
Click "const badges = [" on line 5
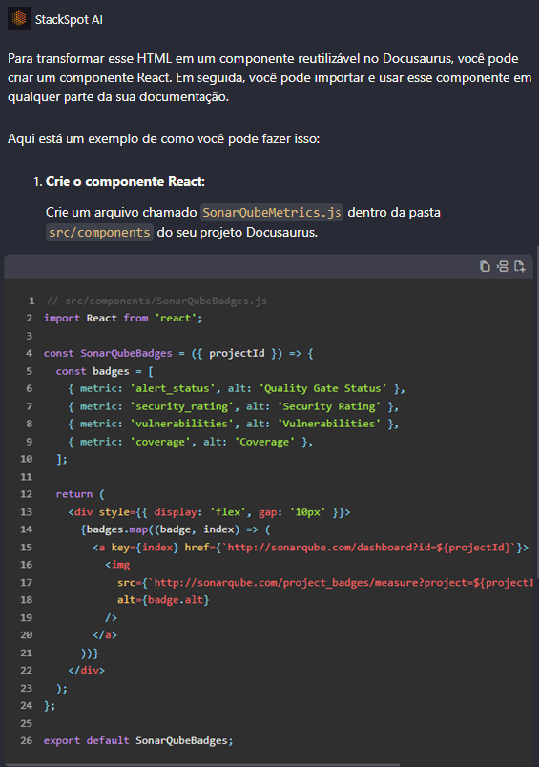[x=105, y=371]
